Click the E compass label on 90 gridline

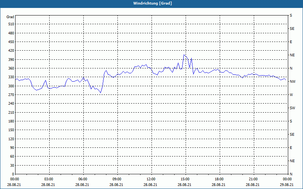click(x=291, y=148)
